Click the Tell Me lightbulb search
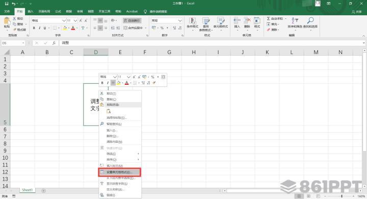367x199 pixels. coord(145,11)
